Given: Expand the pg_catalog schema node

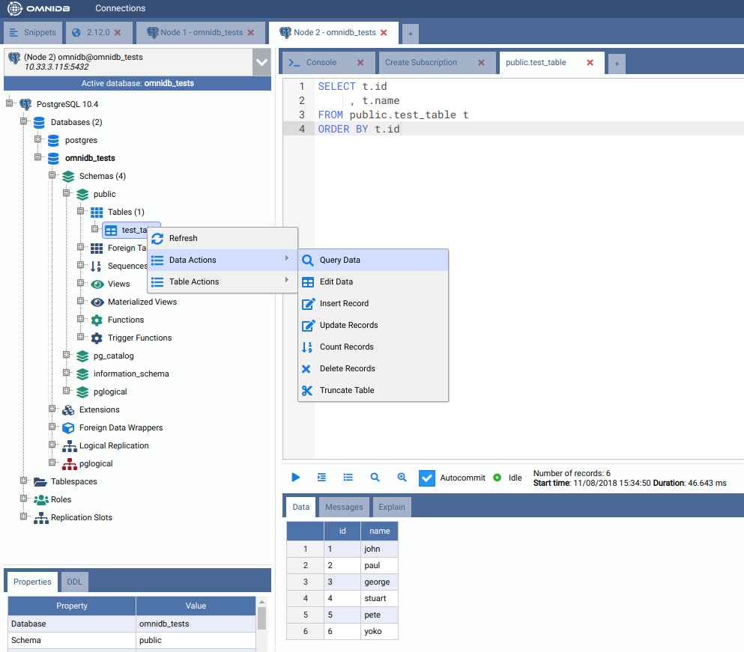Looking at the screenshot, I should point(67,356).
